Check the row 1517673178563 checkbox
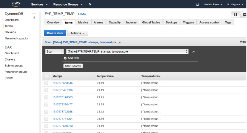 (46, 97)
